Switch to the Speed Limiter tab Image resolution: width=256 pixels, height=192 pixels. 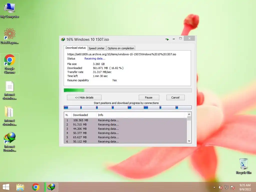(x=96, y=48)
